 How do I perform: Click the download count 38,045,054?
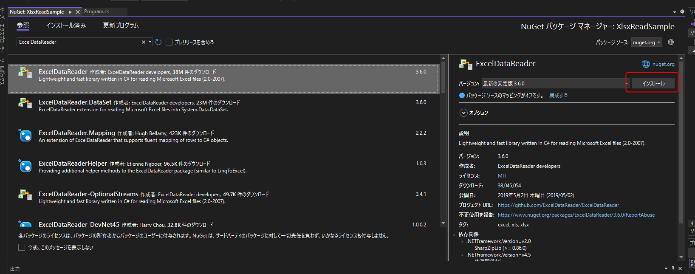[x=509, y=186]
